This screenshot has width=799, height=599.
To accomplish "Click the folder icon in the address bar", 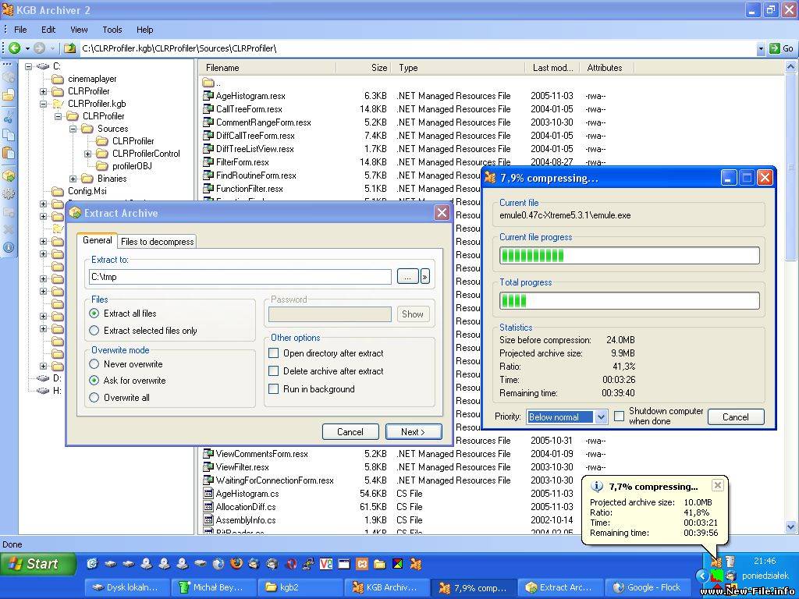I will 69,48.
